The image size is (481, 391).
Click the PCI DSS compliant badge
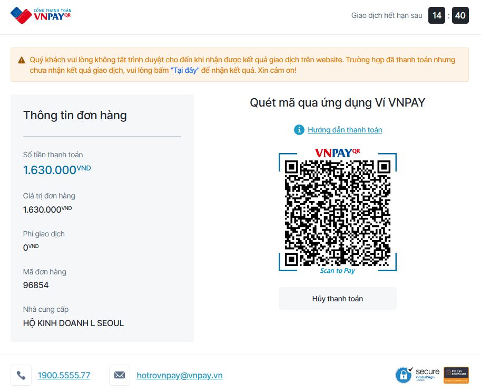click(x=456, y=375)
